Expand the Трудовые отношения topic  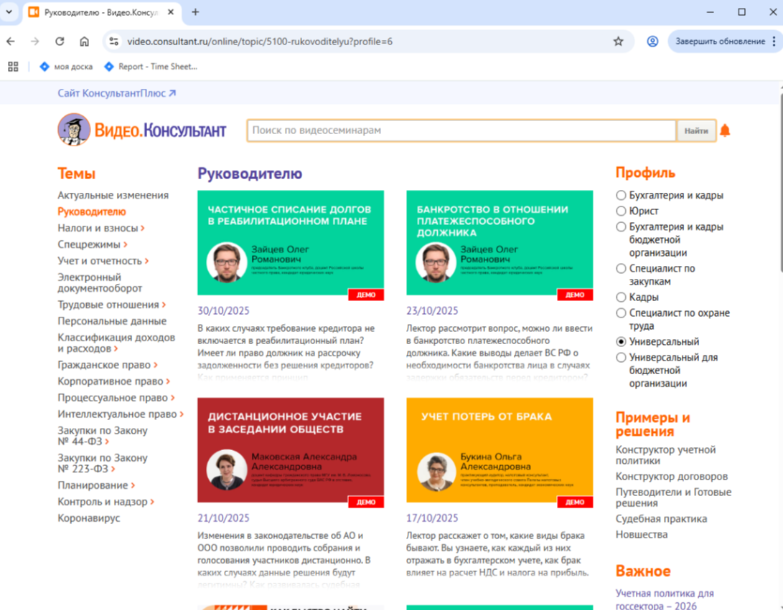111,305
